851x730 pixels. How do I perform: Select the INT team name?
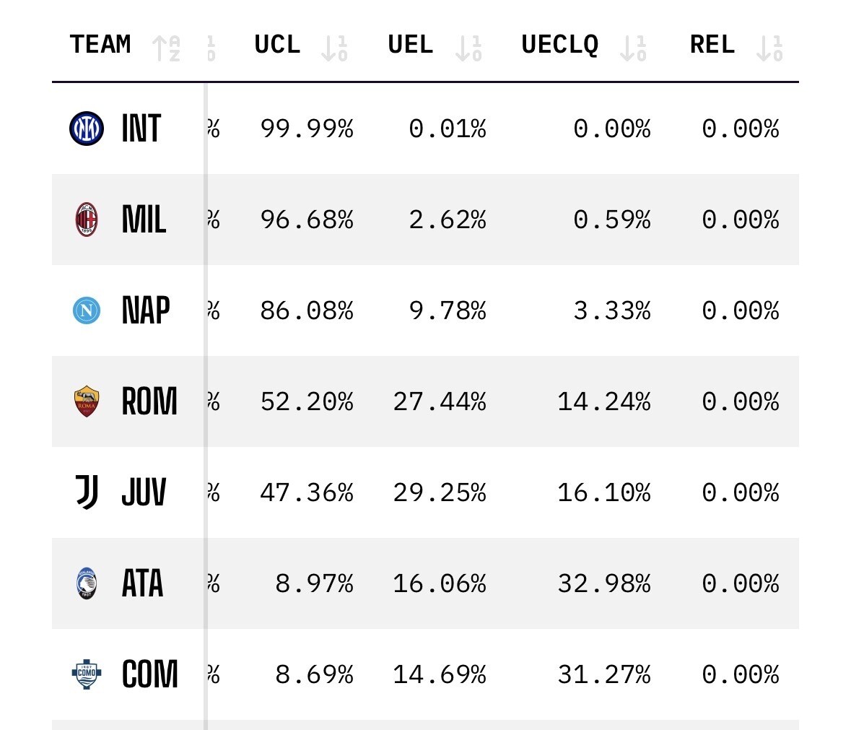141,129
